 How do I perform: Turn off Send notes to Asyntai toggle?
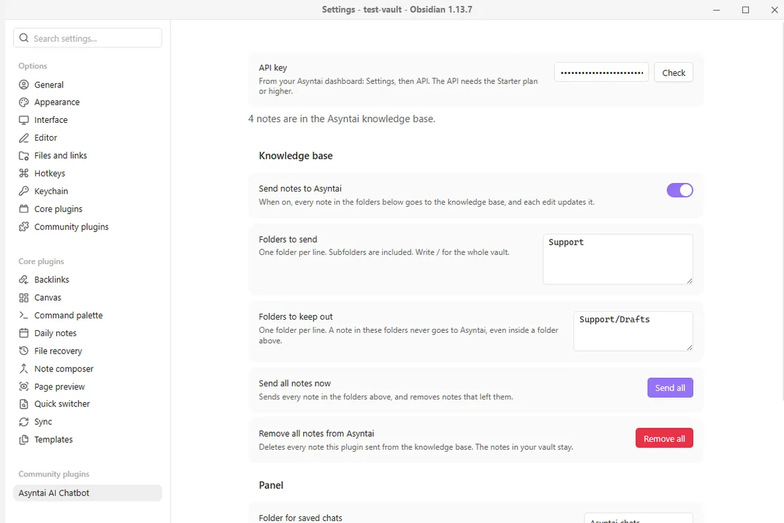tap(679, 190)
